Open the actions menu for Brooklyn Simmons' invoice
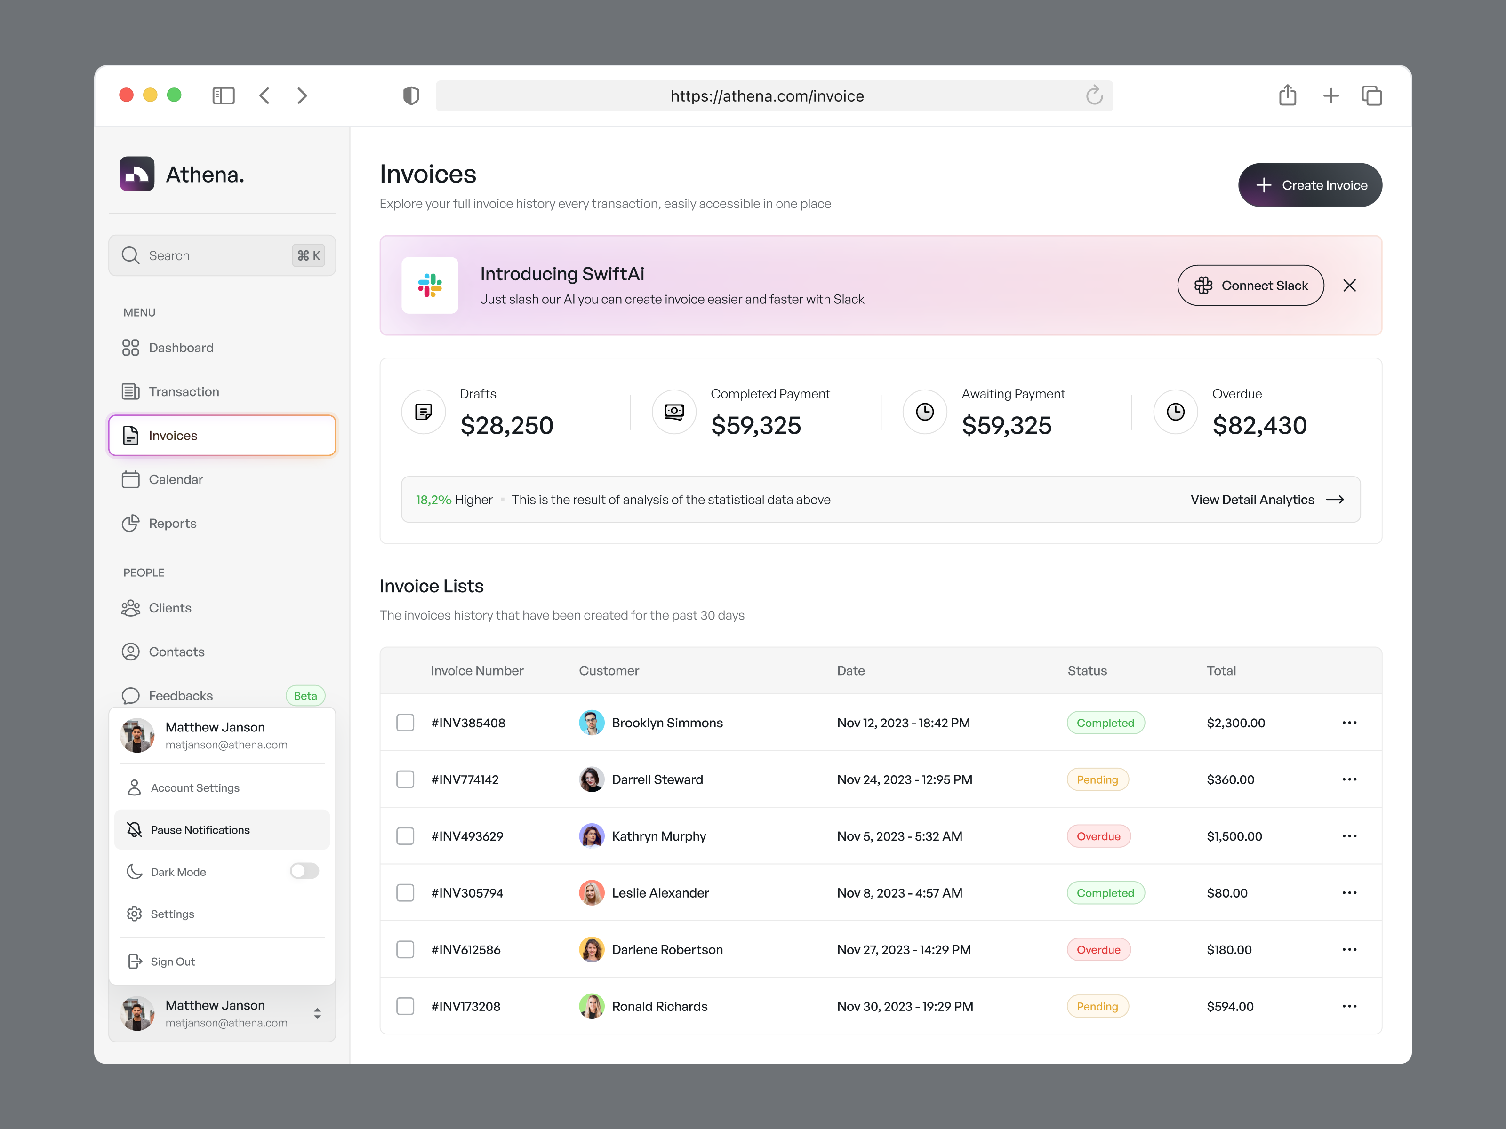 click(1349, 722)
